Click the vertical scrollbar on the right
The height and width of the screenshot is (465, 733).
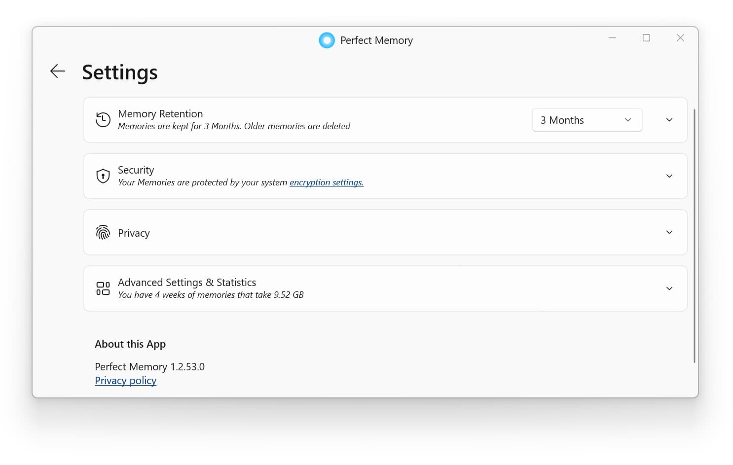tap(694, 236)
